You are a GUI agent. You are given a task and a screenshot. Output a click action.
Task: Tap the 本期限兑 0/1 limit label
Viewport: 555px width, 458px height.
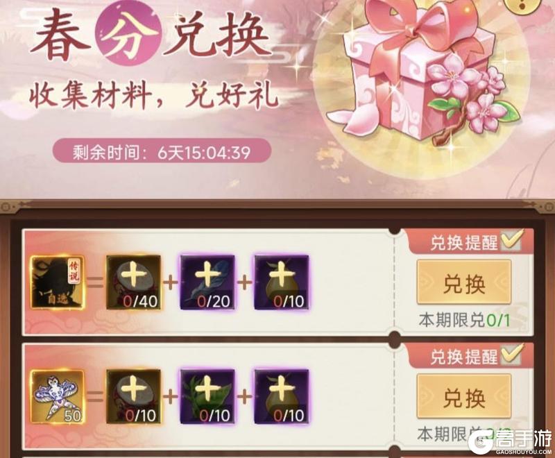pos(464,321)
